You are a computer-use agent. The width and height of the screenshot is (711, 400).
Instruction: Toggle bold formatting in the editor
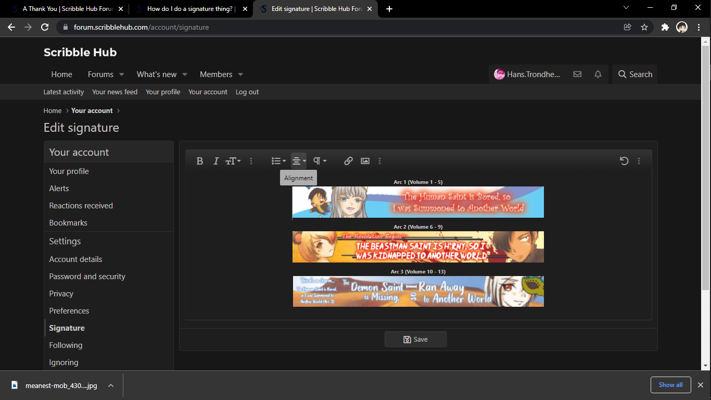coord(199,161)
